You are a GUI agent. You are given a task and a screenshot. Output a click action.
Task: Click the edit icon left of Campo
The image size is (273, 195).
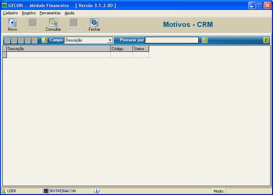pos(44,40)
